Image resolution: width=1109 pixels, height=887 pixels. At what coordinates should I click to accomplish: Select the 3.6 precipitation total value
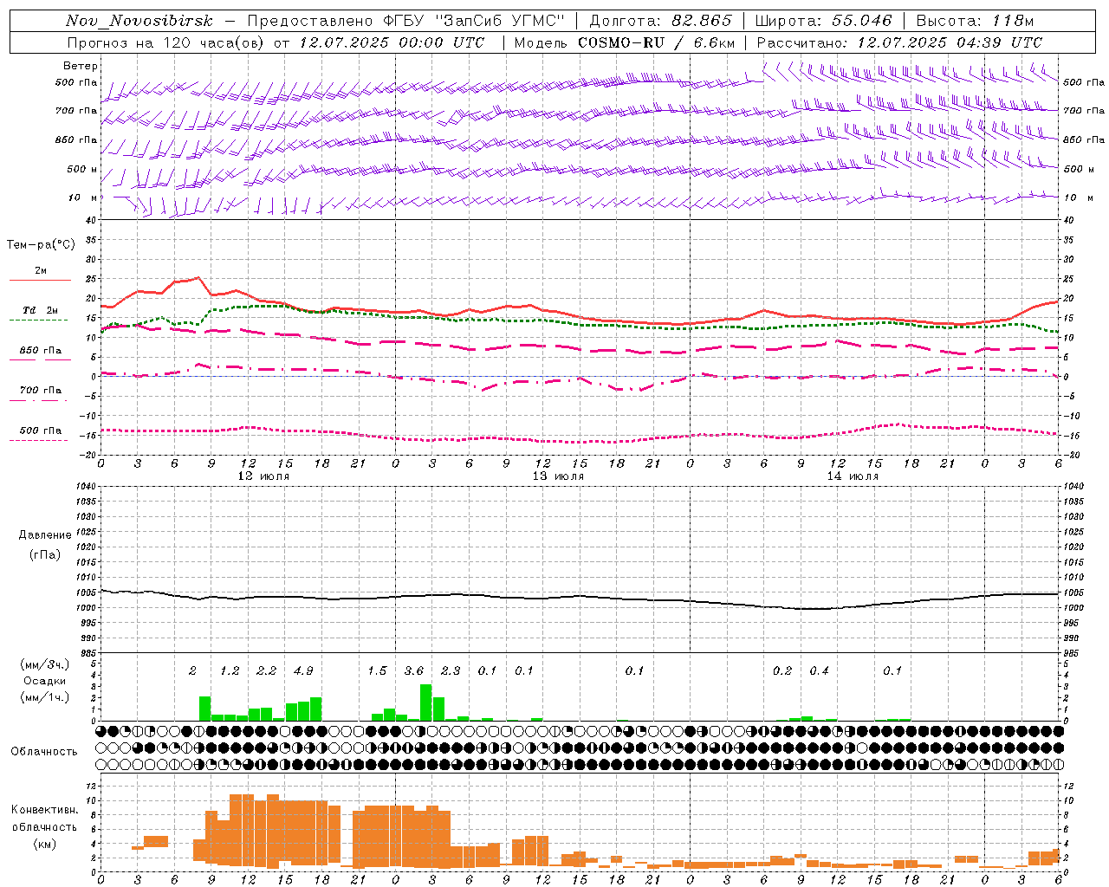tap(414, 670)
